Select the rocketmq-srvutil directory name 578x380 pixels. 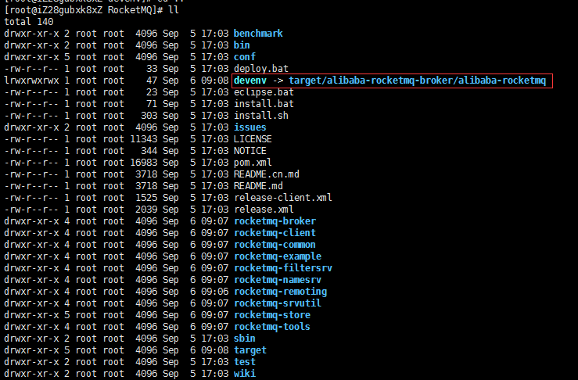(278, 303)
